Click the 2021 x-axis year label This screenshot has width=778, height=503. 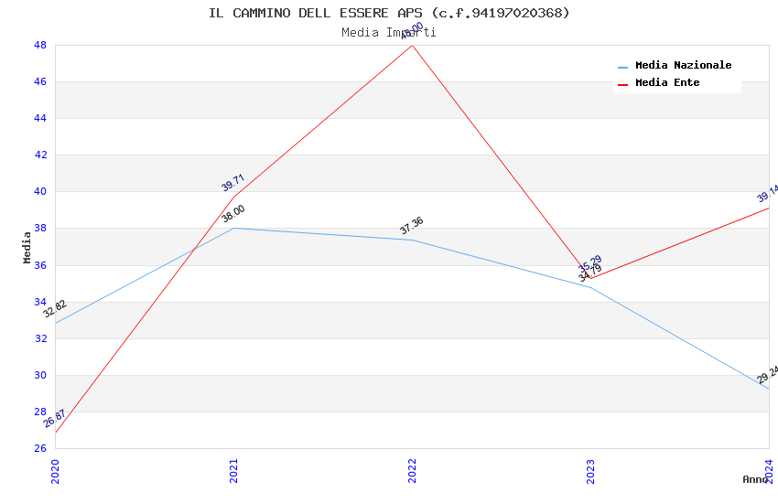click(x=233, y=471)
